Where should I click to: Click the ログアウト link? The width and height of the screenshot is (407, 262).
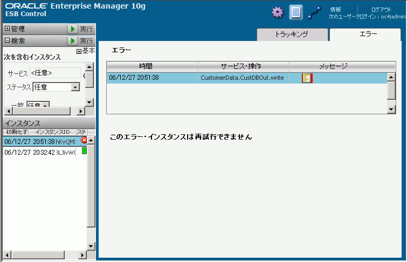click(381, 10)
